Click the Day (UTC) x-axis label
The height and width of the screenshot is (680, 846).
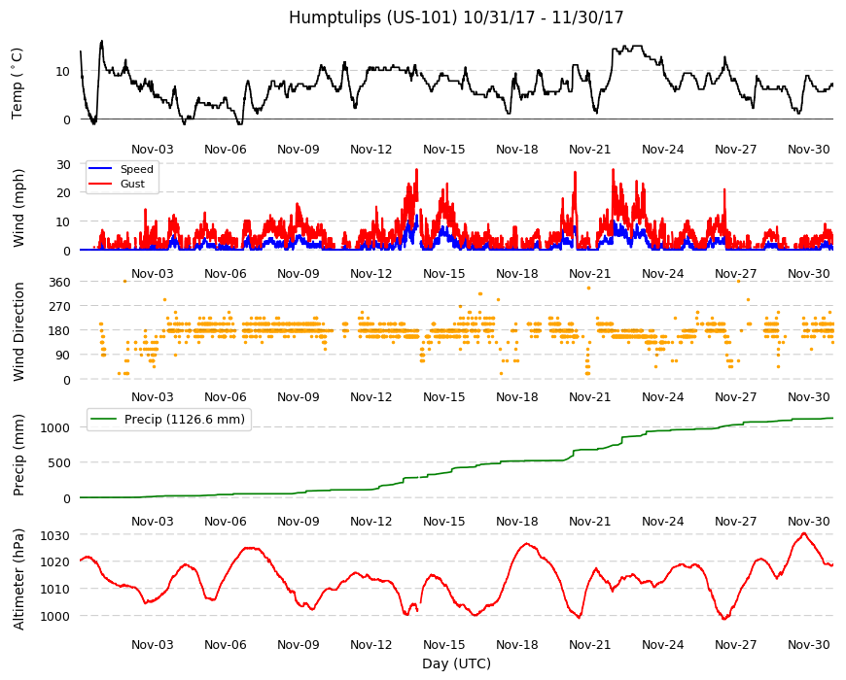click(456, 663)
